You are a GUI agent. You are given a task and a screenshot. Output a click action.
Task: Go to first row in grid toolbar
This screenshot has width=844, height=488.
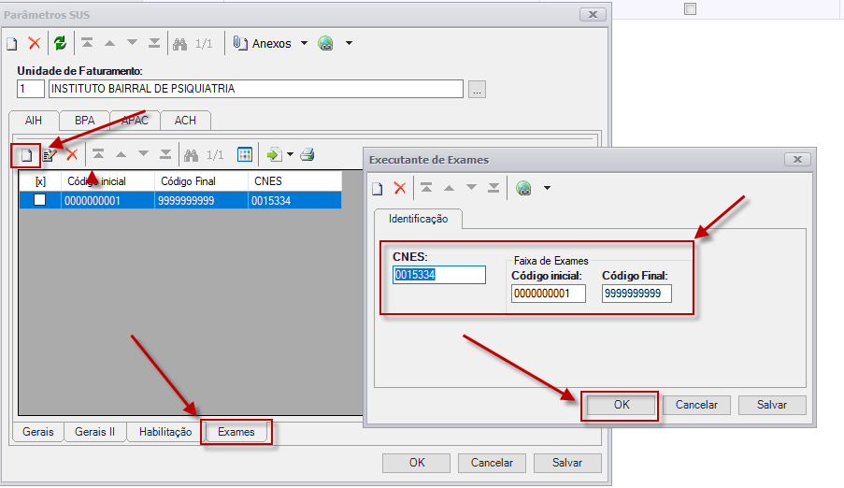(98, 154)
